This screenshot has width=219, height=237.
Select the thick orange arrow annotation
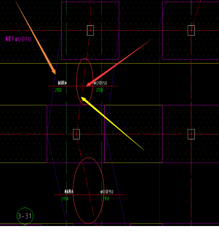36,37
